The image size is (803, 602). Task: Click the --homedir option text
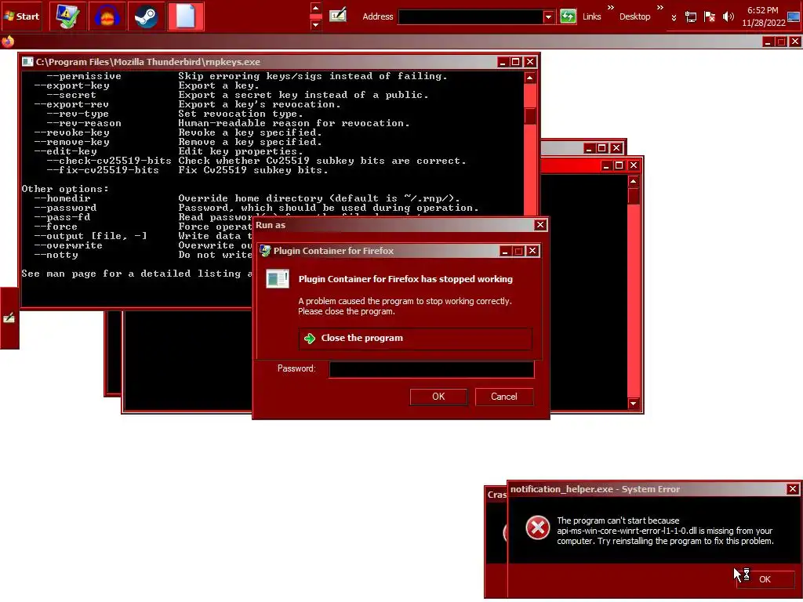(62, 198)
